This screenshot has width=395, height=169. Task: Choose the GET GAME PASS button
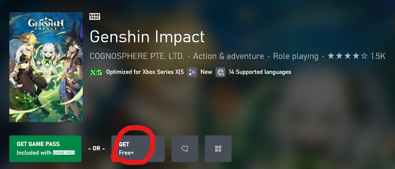(x=45, y=149)
